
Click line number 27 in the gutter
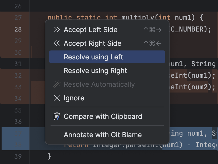coord(18,17)
